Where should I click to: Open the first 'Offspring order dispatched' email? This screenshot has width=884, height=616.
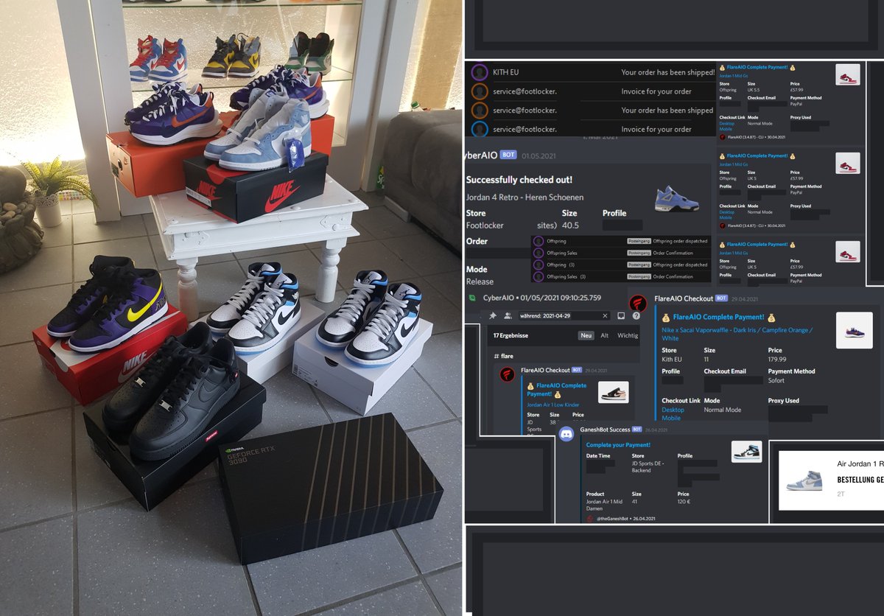point(621,241)
